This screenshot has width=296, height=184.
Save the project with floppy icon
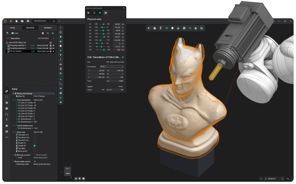click(x=28, y=21)
